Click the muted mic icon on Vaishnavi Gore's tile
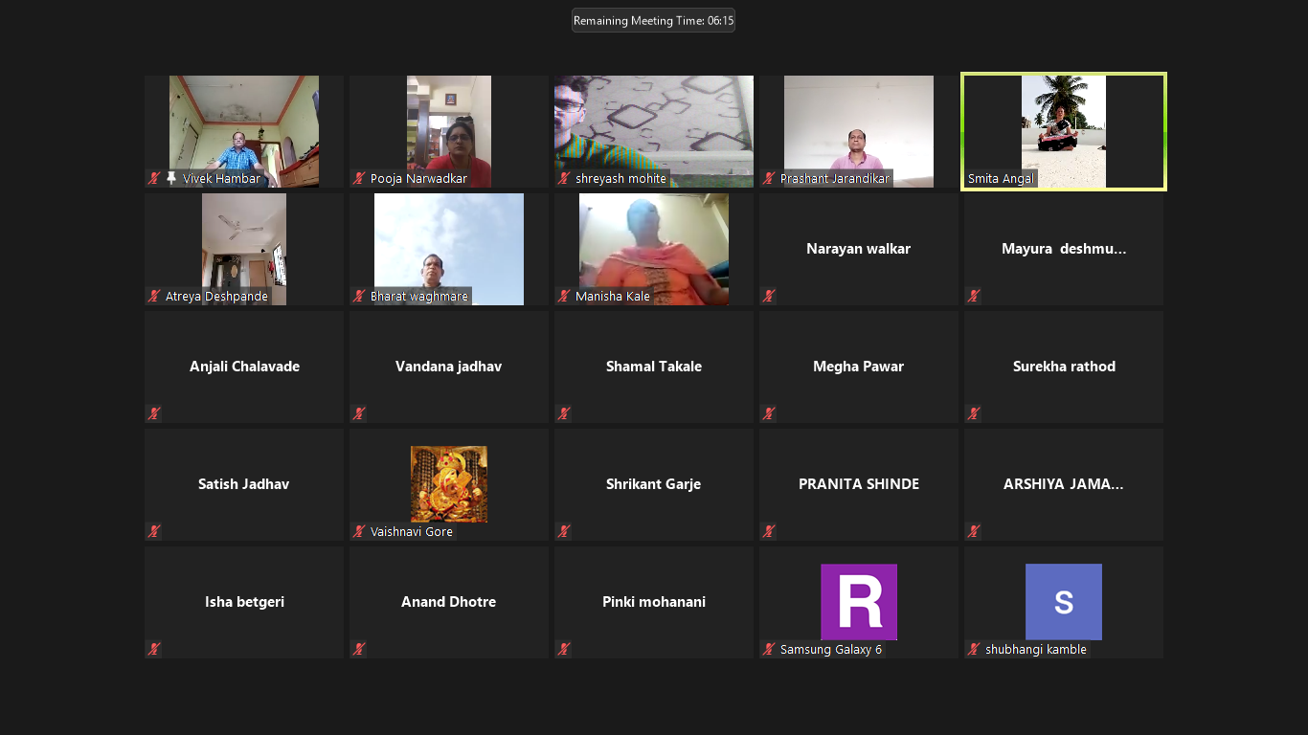Viewport: 1308px width, 735px height. 359,532
